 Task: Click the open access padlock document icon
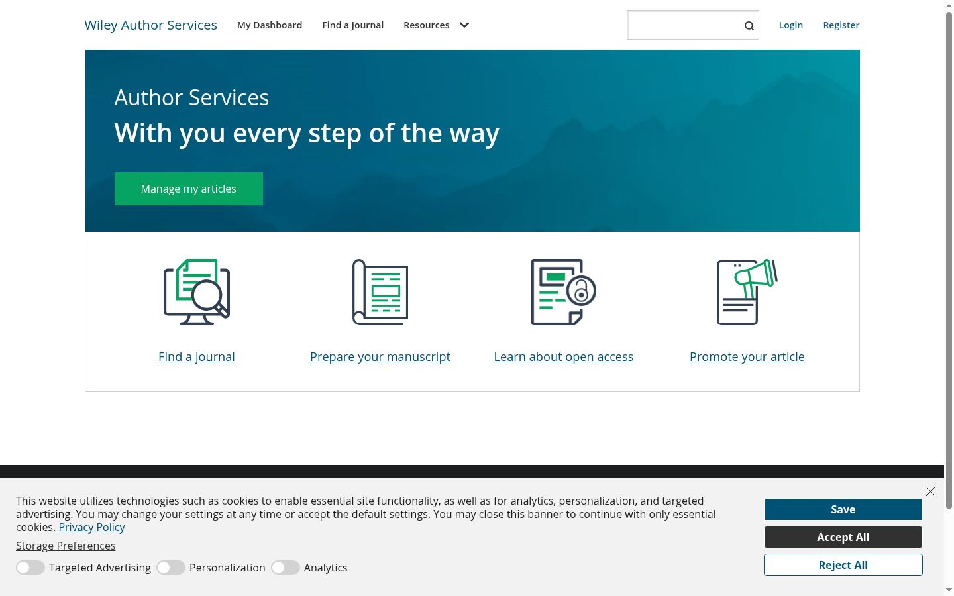point(564,292)
